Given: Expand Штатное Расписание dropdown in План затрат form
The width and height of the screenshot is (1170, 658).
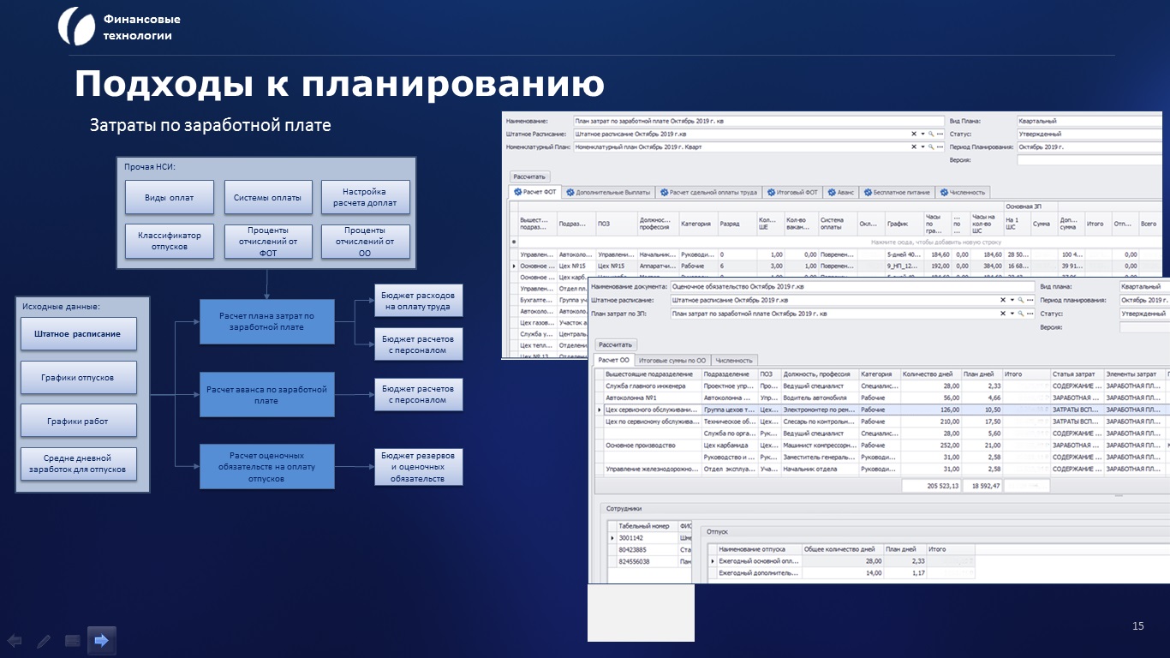Looking at the screenshot, I should coord(922,135).
